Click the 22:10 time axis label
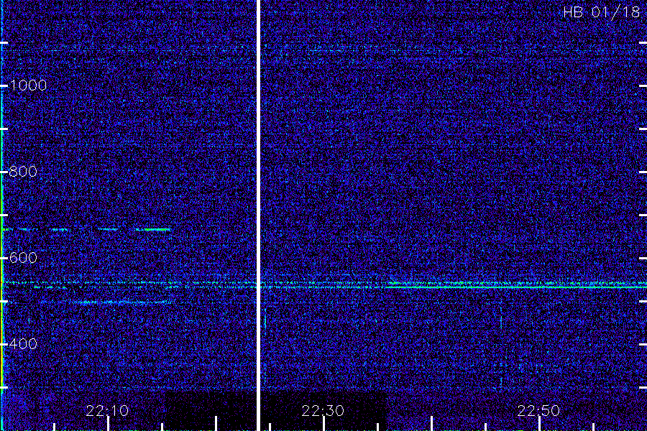The image size is (647, 431). tap(107, 411)
